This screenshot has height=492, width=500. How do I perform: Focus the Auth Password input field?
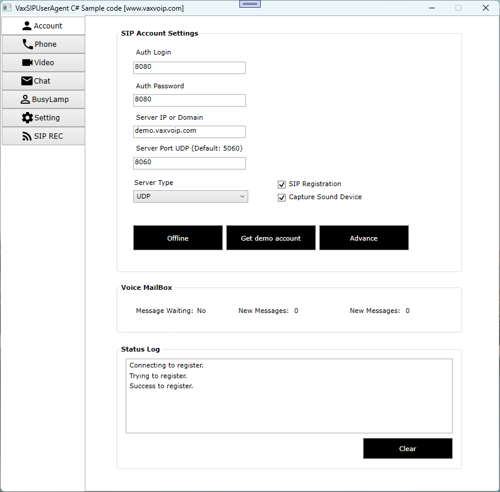pyautogui.click(x=190, y=100)
